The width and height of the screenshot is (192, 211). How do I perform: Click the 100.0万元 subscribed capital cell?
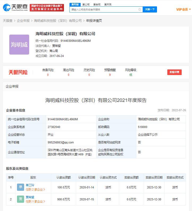point(64,187)
